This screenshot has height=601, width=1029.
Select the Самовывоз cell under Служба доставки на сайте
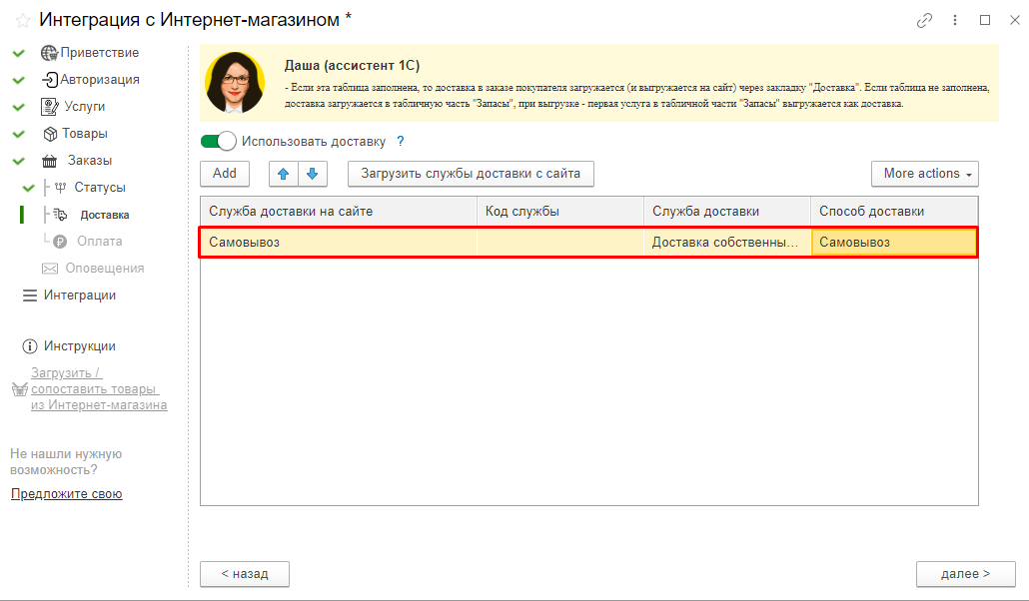tap(339, 243)
